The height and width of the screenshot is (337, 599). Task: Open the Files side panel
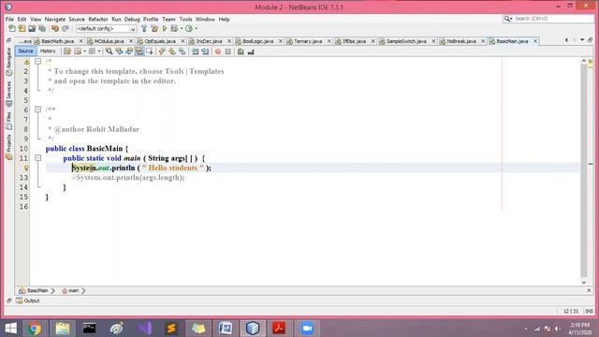pos(8,121)
